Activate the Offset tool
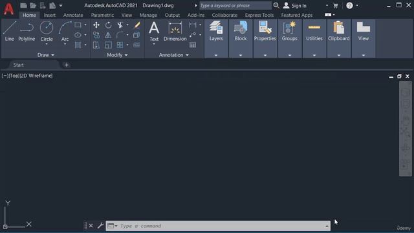 (136, 45)
